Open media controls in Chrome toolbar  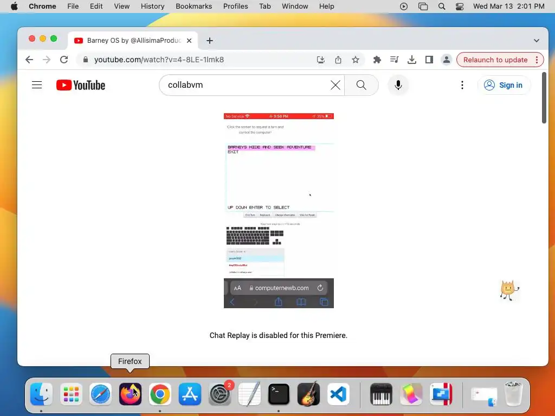(395, 60)
